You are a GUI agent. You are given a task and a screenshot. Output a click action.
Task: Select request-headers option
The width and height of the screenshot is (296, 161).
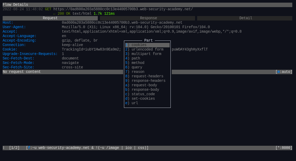pyautogui.click(x=147, y=76)
